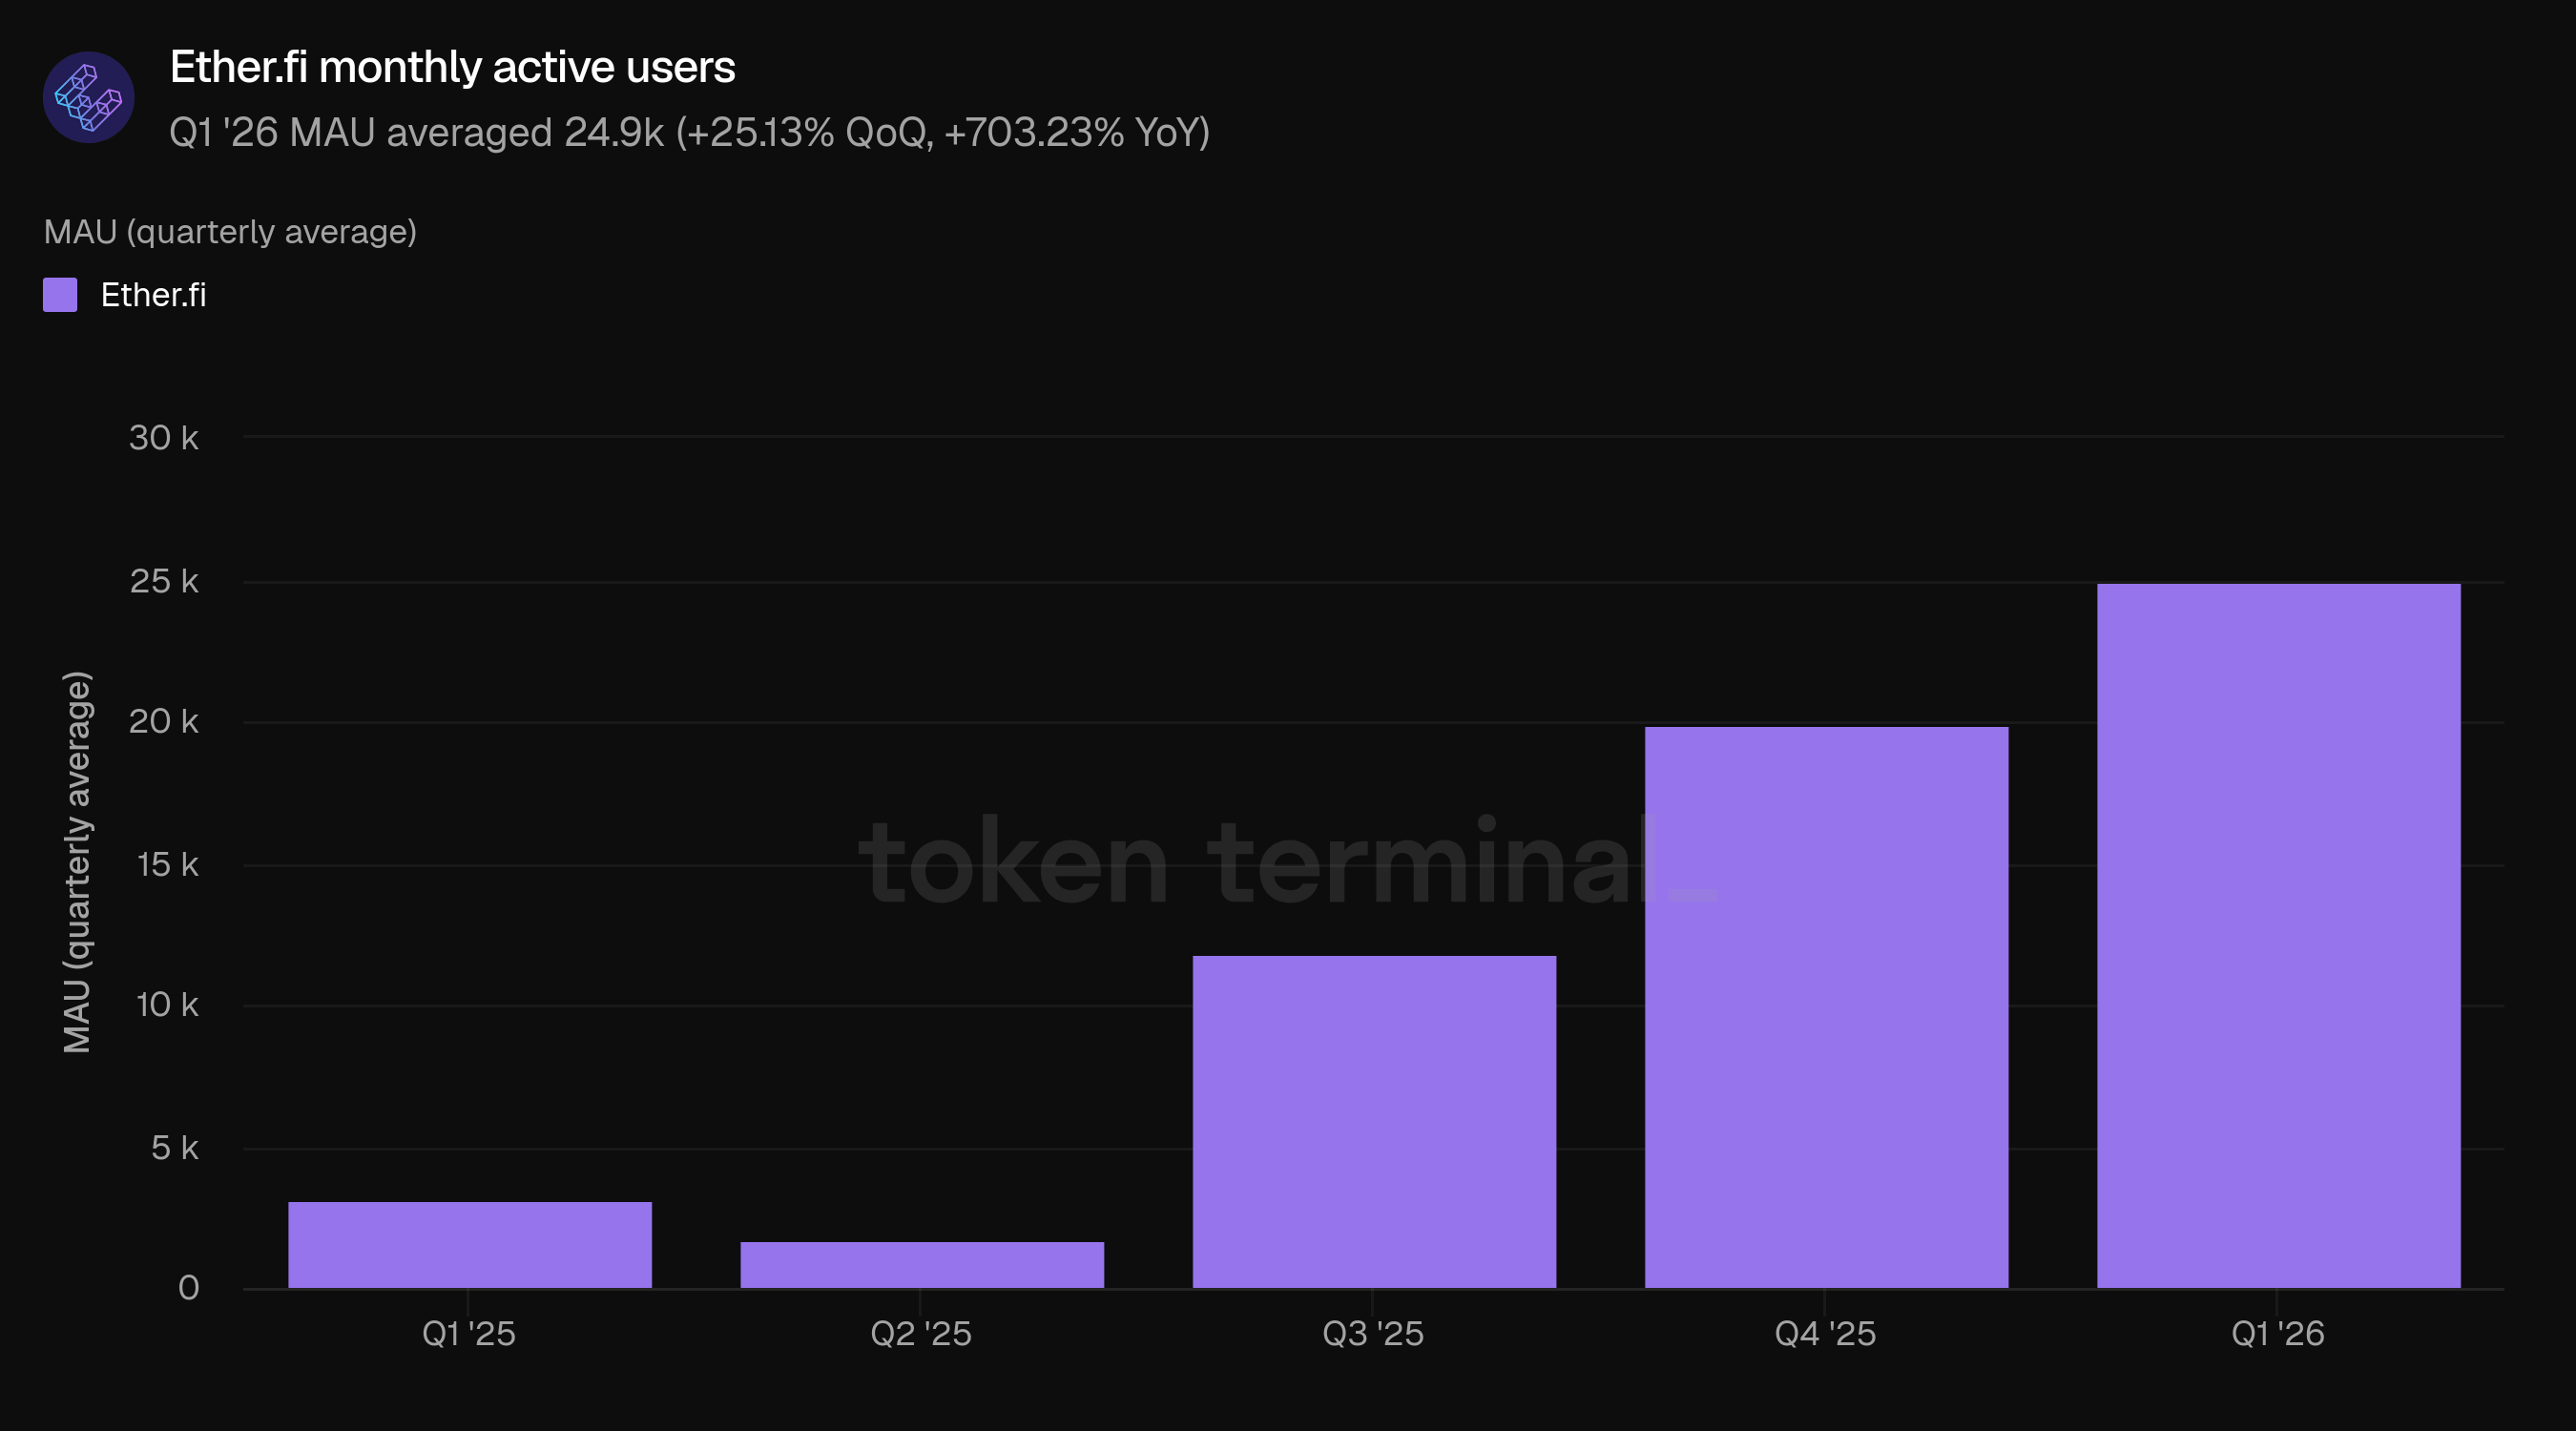Viewport: 2576px width, 1431px height.
Task: Click the Ether.fi logo icon
Action: point(88,97)
